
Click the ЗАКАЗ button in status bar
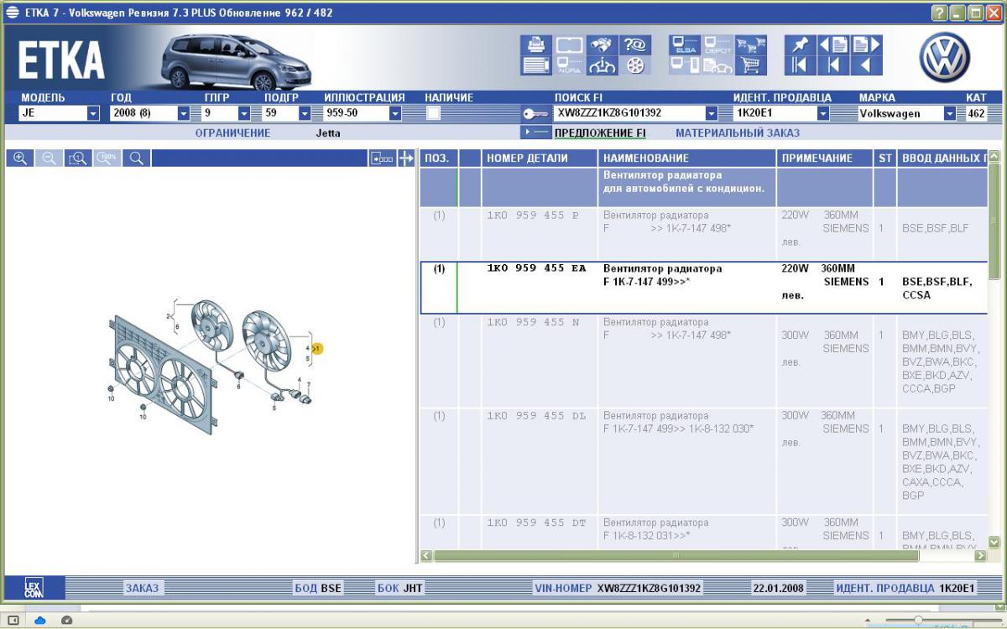click(x=142, y=588)
